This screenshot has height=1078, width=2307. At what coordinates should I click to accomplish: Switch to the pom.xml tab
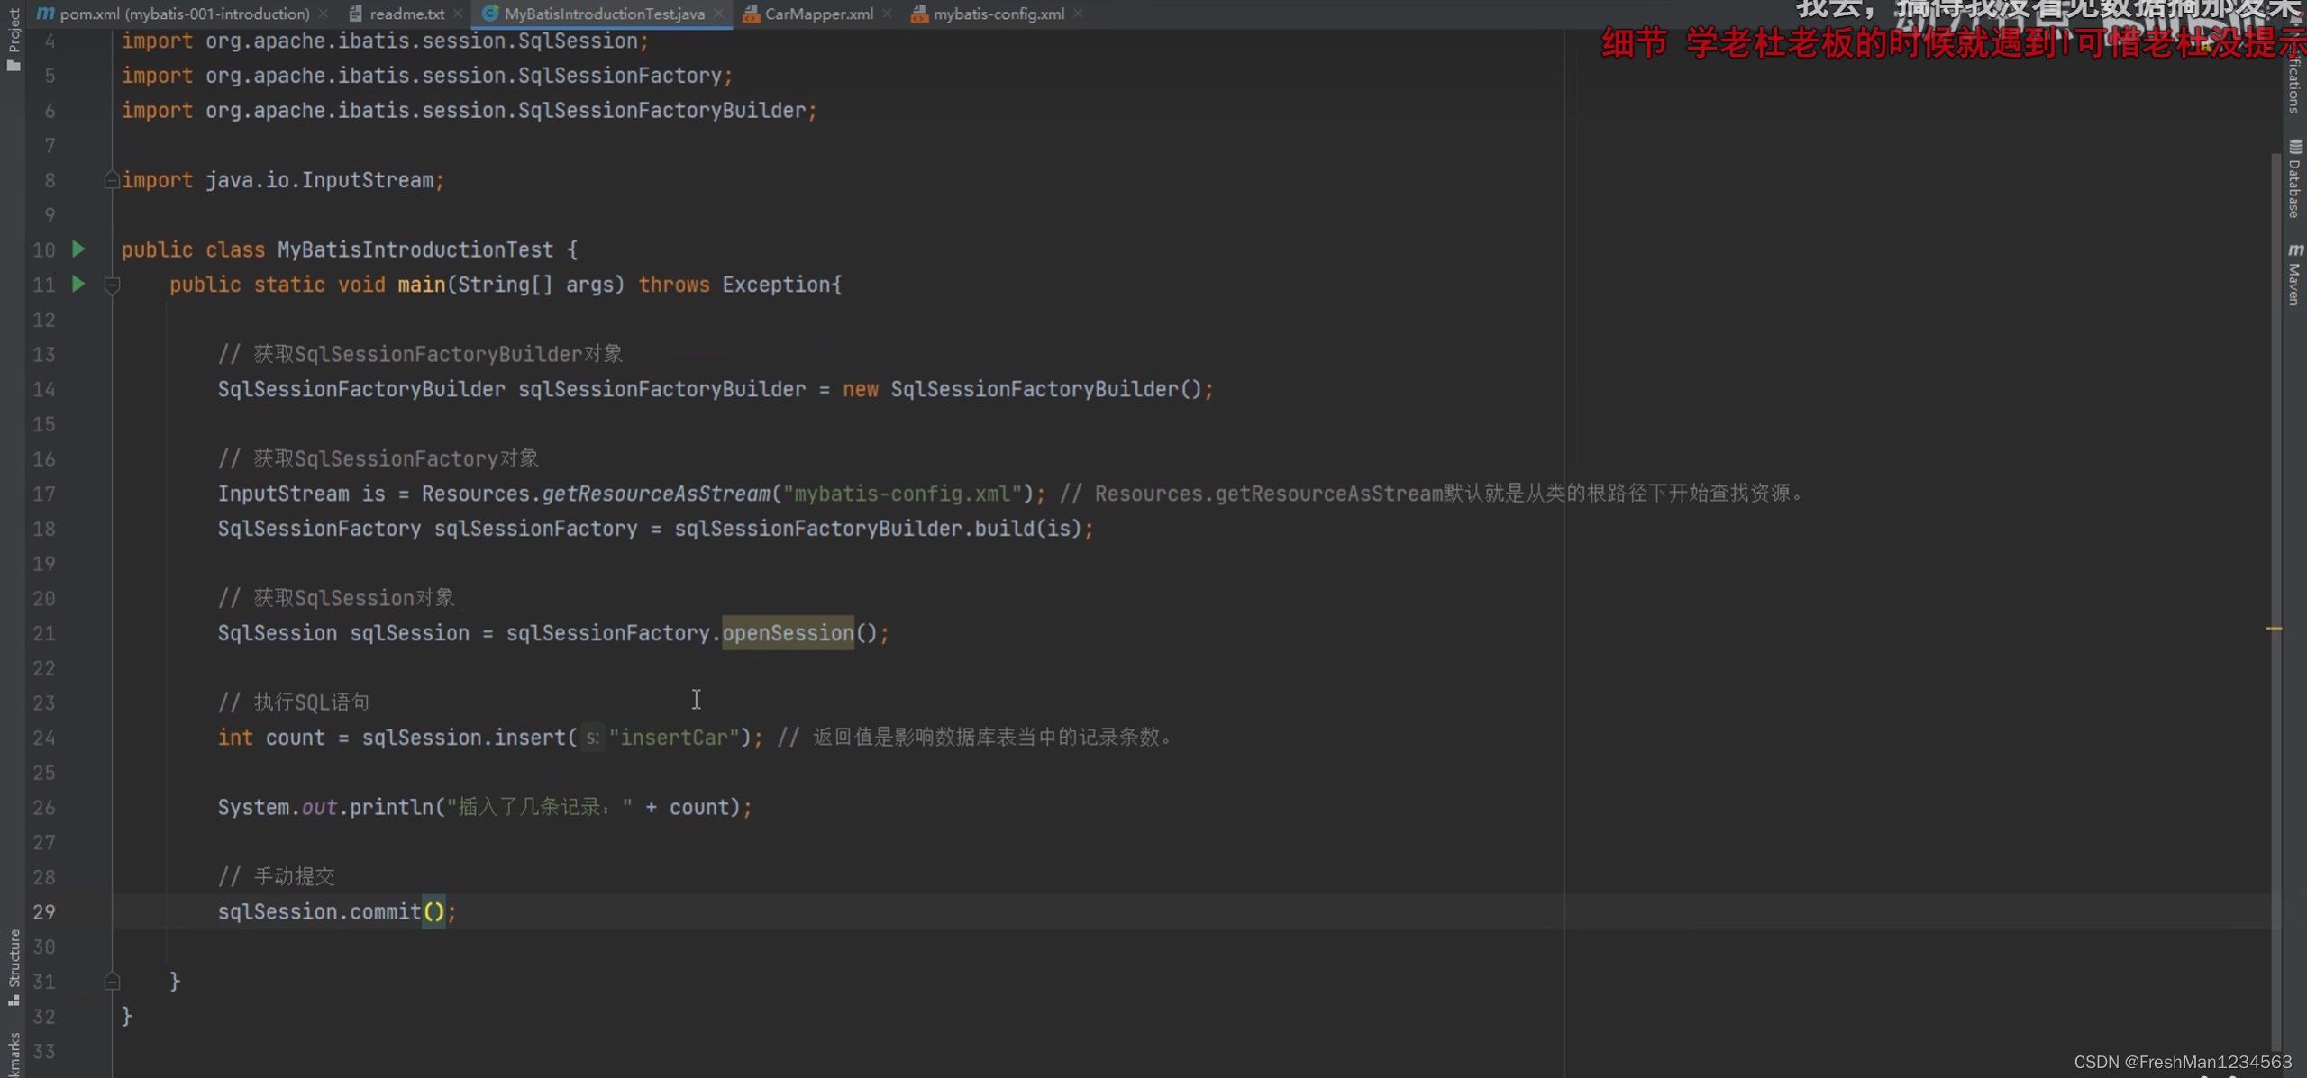[184, 14]
